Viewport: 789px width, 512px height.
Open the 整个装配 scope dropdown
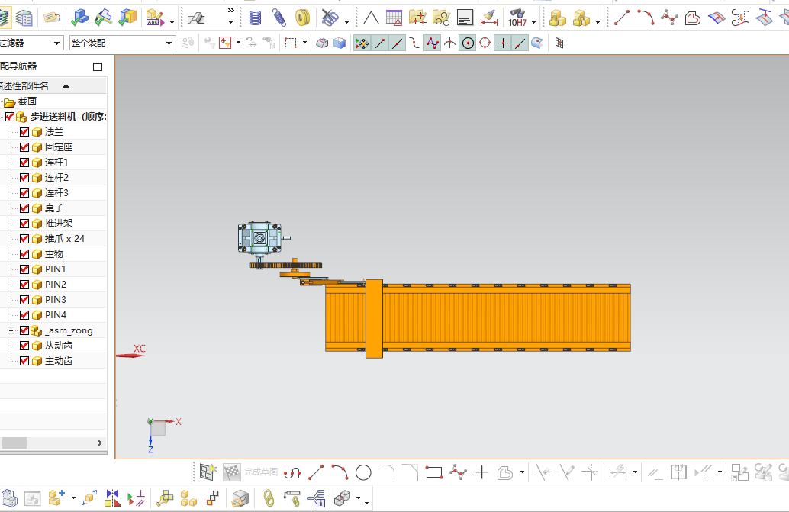tap(123, 43)
